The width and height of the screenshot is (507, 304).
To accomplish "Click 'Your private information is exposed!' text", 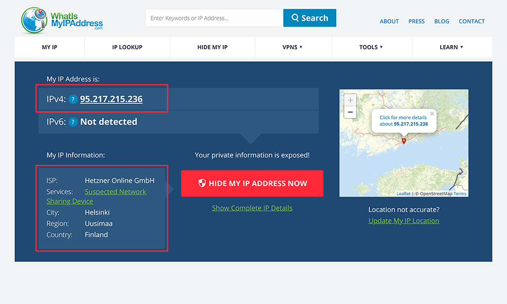I will [252, 155].
